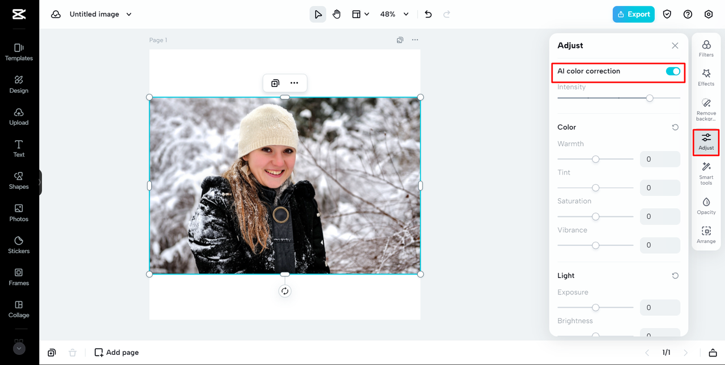Collapse the left panel handle
This screenshot has height=365, width=725.
tap(40, 182)
